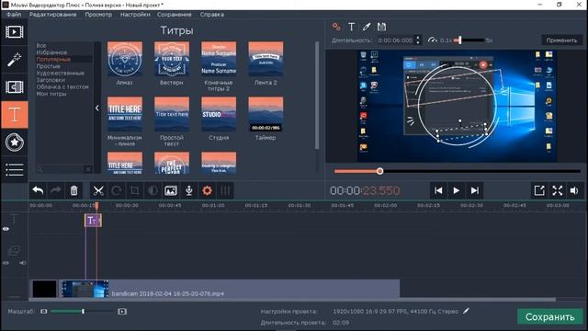Open the stickers star tab icon
Image resolution: width=588 pixels, height=331 pixels.
tap(15, 143)
